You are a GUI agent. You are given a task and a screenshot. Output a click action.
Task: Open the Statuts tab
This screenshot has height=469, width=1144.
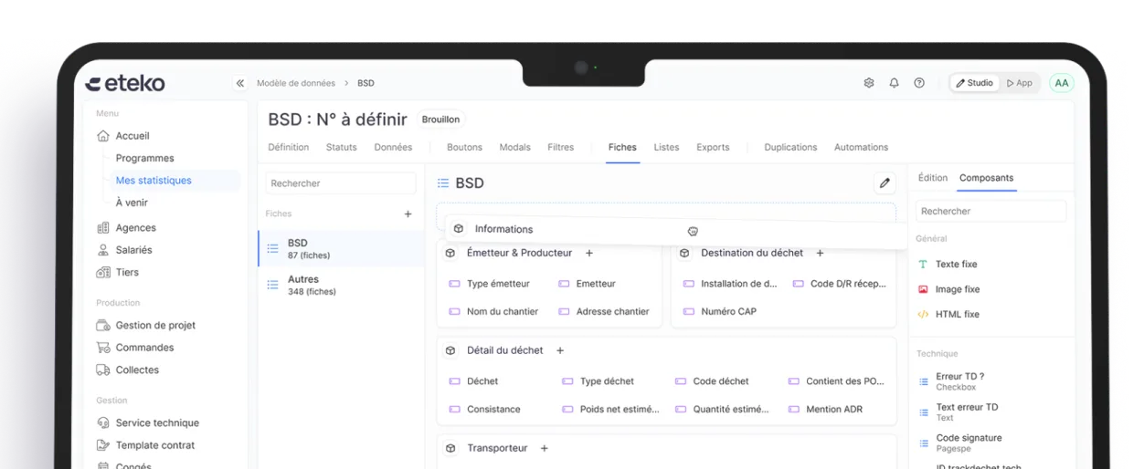342,147
